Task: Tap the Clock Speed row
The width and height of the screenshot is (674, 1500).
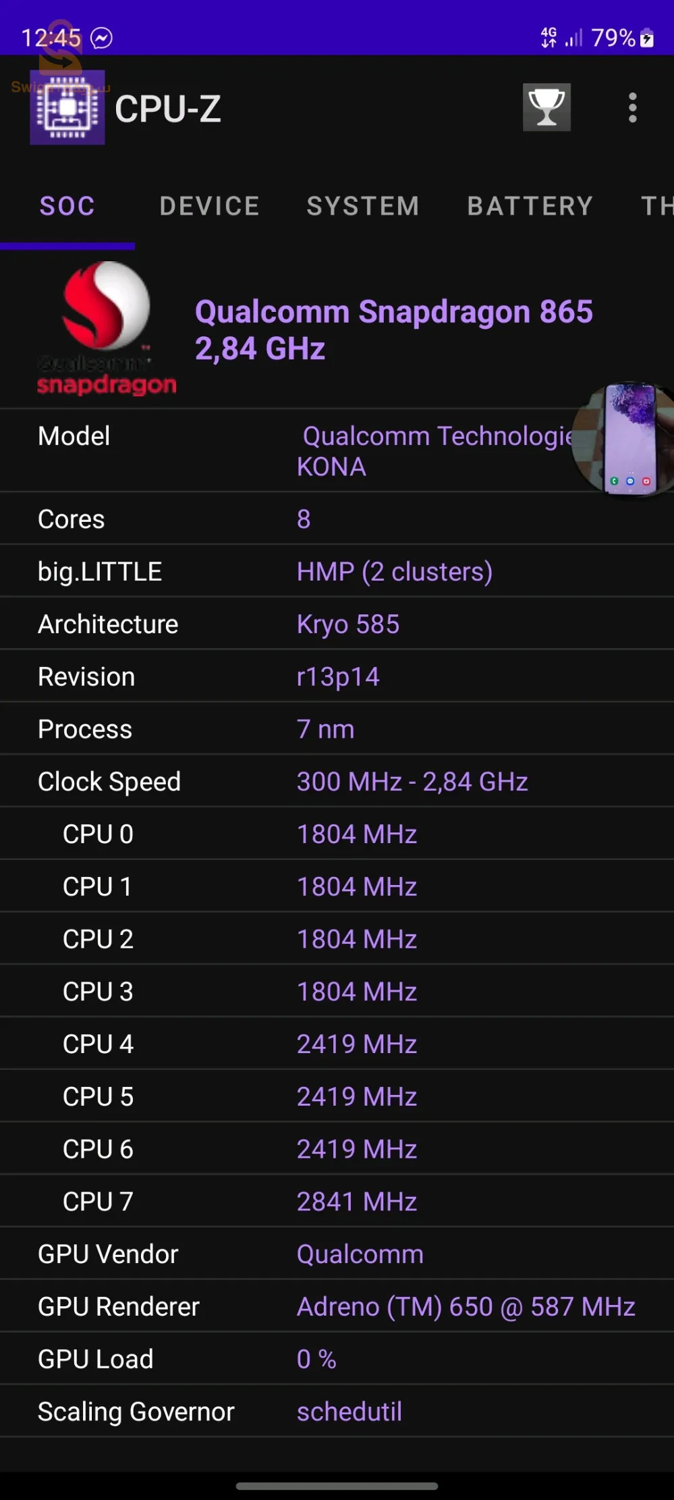Action: click(x=337, y=781)
